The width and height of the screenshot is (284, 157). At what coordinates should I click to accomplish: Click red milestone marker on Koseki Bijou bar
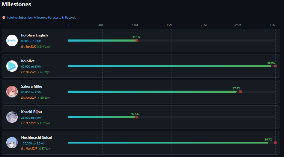click(x=137, y=117)
